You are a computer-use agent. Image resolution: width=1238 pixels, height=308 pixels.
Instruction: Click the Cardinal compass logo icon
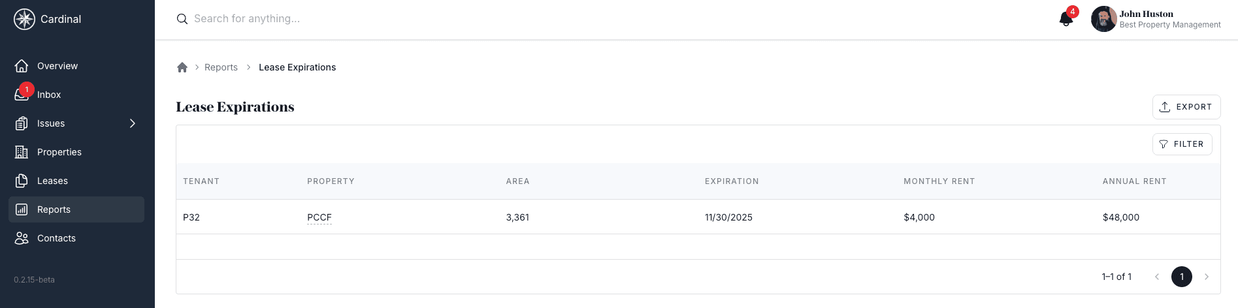point(24,19)
